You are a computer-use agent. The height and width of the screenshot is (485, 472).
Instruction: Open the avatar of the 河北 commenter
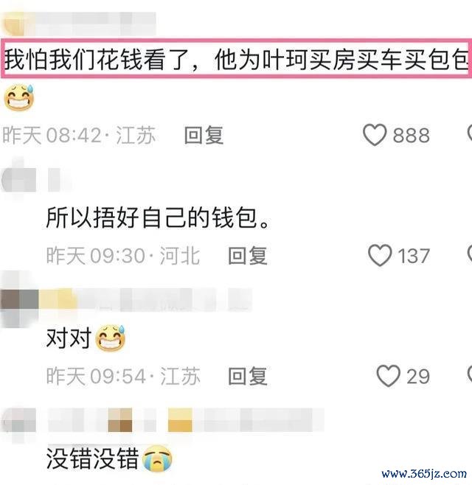18,179
